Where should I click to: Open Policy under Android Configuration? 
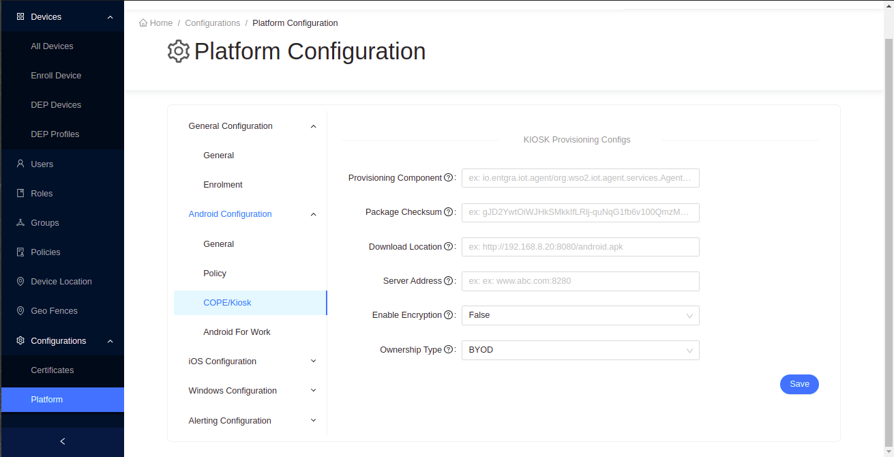(215, 274)
